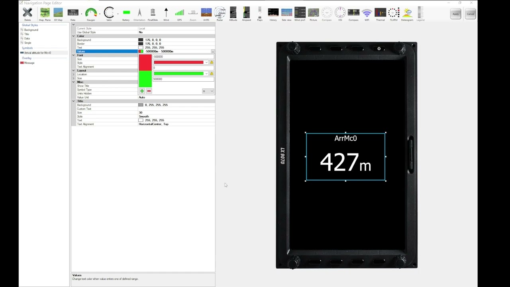This screenshot has width=510, height=287.
Task: Click the 'HorizontalCenter, Top' alignment value
Action: [x=153, y=124]
